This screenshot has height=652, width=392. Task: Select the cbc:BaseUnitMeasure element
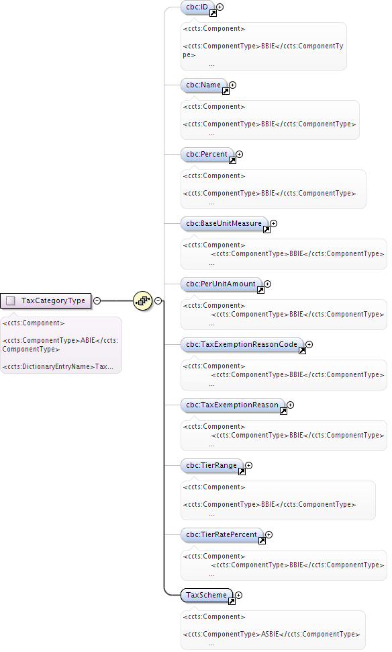click(x=224, y=223)
